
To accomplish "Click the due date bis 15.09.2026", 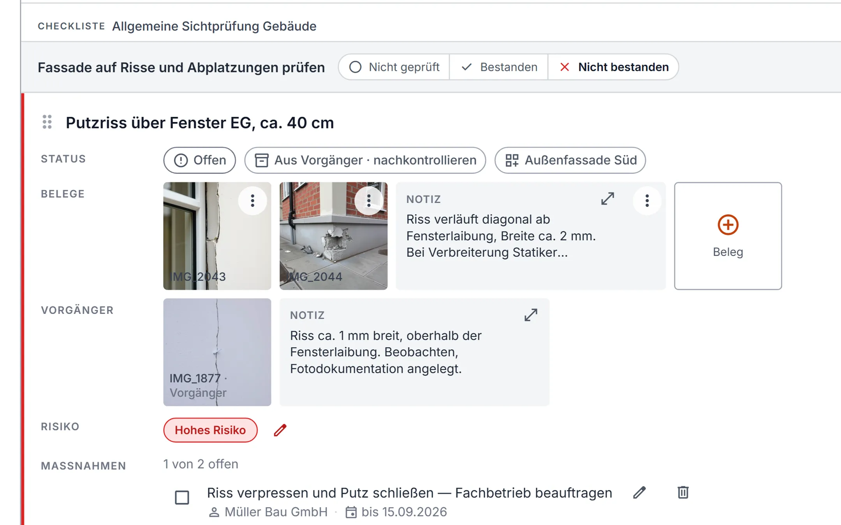I will 396,512.
